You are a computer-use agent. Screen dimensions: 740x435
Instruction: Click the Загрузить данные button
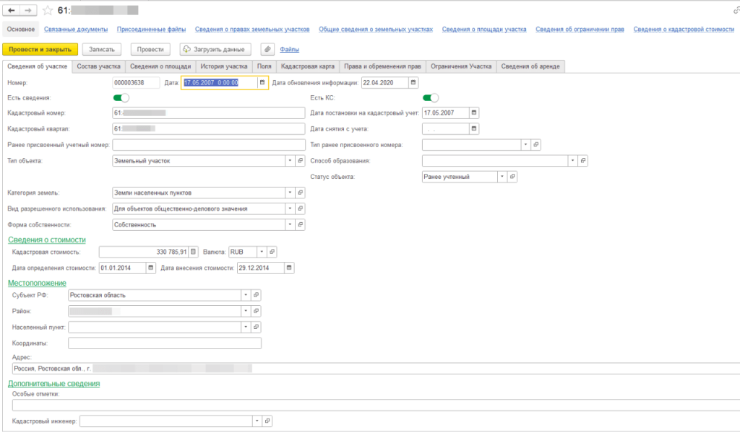point(215,49)
